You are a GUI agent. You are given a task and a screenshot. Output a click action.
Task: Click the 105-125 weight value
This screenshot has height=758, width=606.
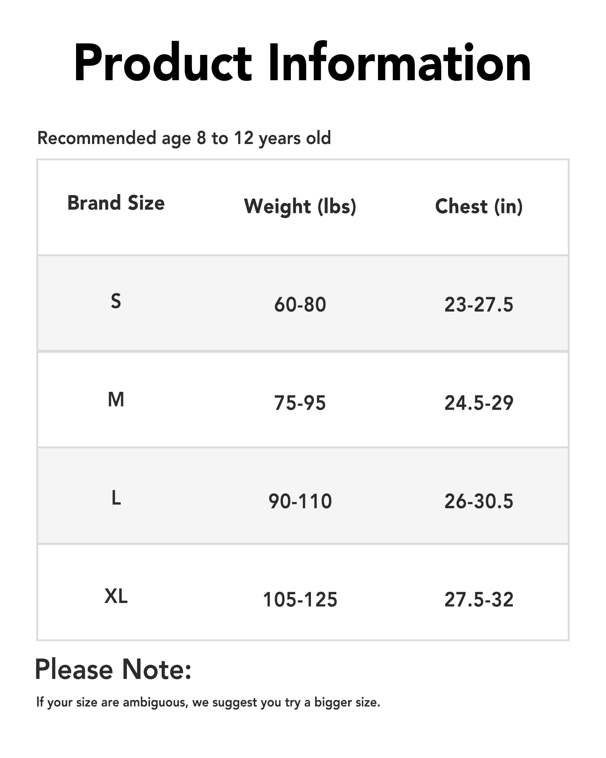[x=300, y=600]
